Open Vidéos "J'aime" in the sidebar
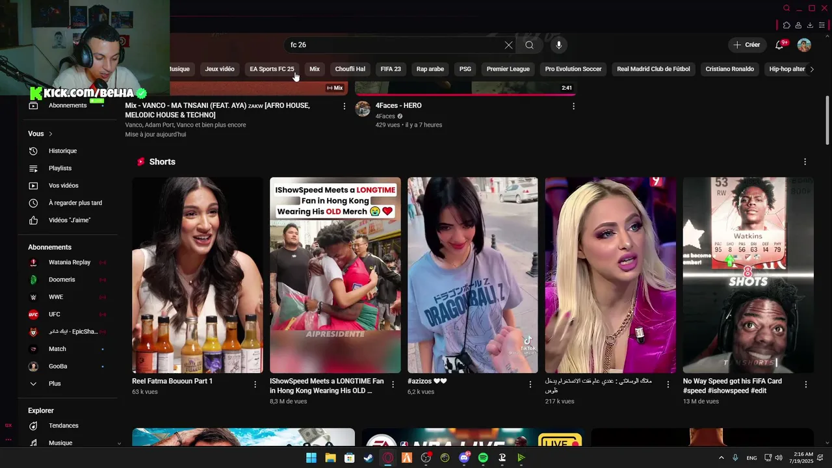 pos(68,220)
